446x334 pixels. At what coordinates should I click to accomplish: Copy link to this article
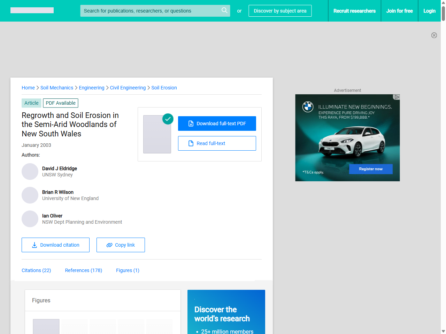(121, 245)
